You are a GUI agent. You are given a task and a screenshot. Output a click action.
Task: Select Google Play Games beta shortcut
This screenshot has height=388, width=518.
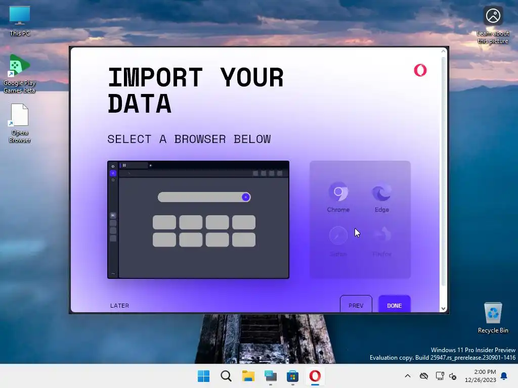[20, 74]
